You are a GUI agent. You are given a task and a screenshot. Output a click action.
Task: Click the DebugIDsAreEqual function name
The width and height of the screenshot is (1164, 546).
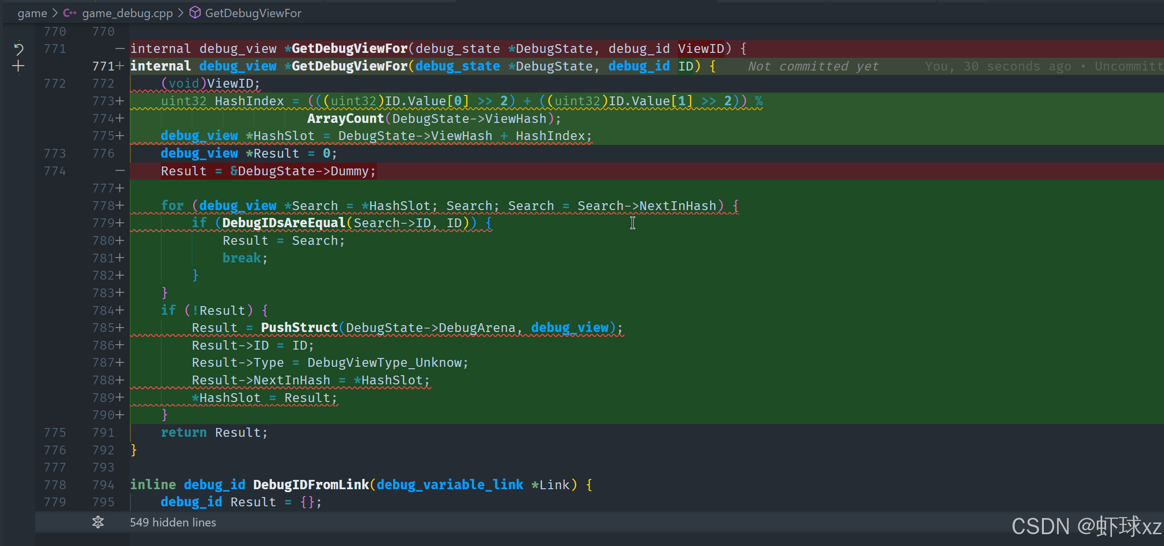(284, 223)
